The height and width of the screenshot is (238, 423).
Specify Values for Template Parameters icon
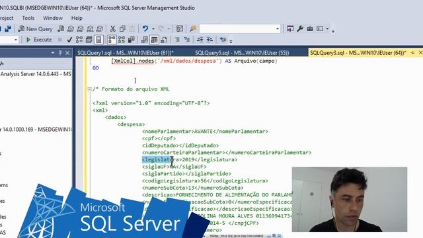point(223,40)
